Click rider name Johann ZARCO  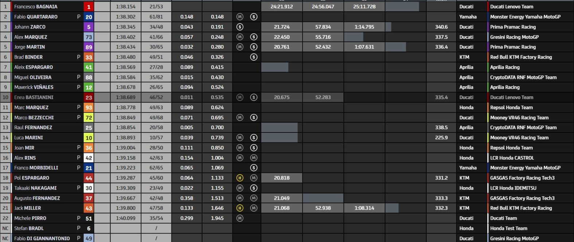[30, 27]
